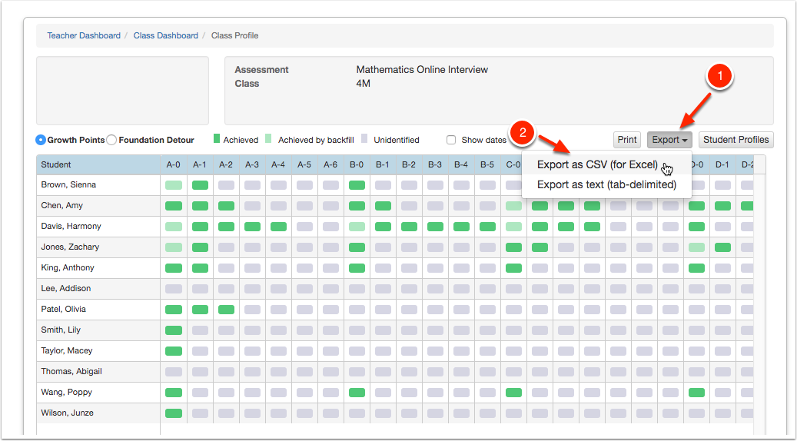This screenshot has height=441, width=797.
Task: Select the Foundation Detour radio button
Action: pos(111,140)
